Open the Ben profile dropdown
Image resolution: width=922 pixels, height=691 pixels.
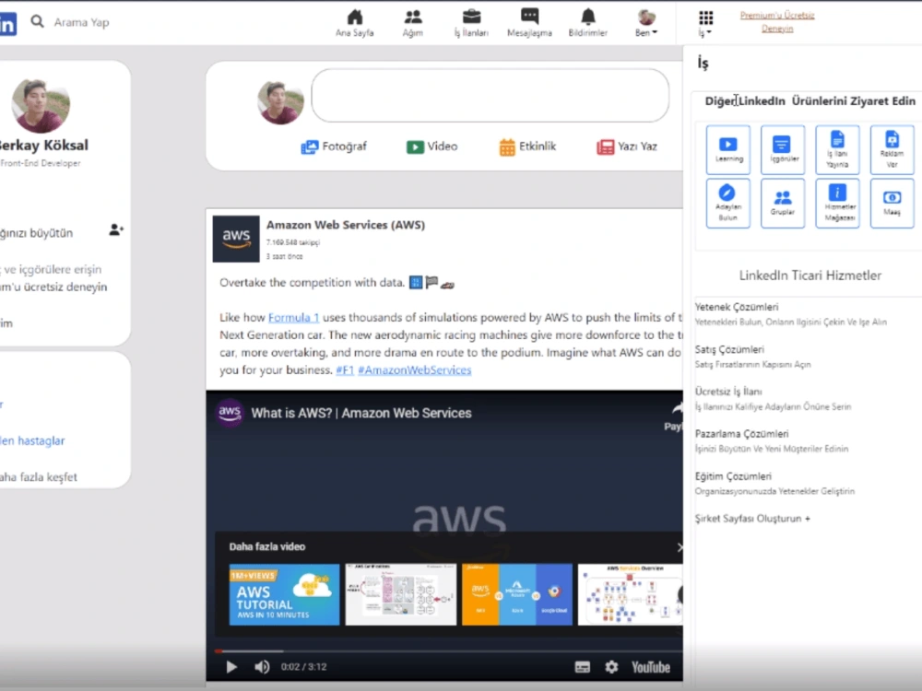click(x=646, y=24)
